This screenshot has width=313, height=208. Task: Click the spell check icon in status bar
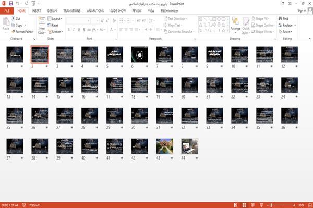click(x=24, y=205)
